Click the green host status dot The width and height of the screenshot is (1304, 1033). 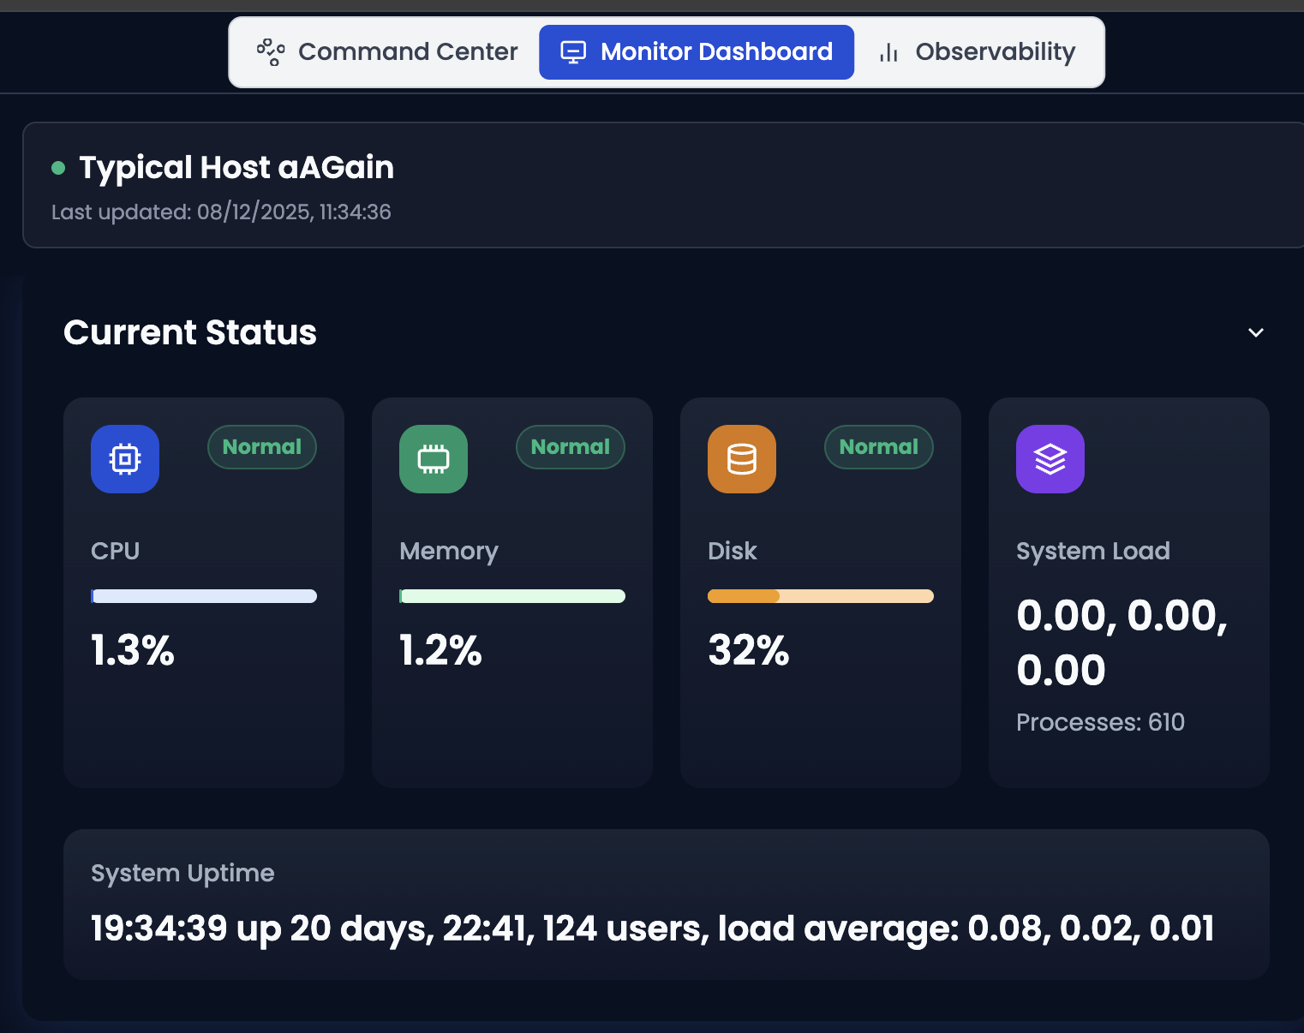click(58, 168)
